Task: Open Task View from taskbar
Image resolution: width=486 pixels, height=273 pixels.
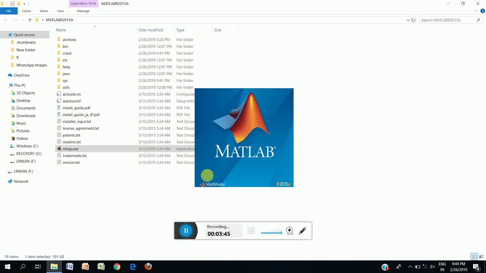Action: (x=38, y=267)
